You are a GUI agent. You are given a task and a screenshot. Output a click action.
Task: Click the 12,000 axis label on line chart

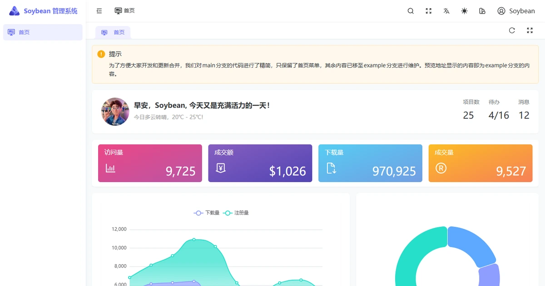point(119,229)
